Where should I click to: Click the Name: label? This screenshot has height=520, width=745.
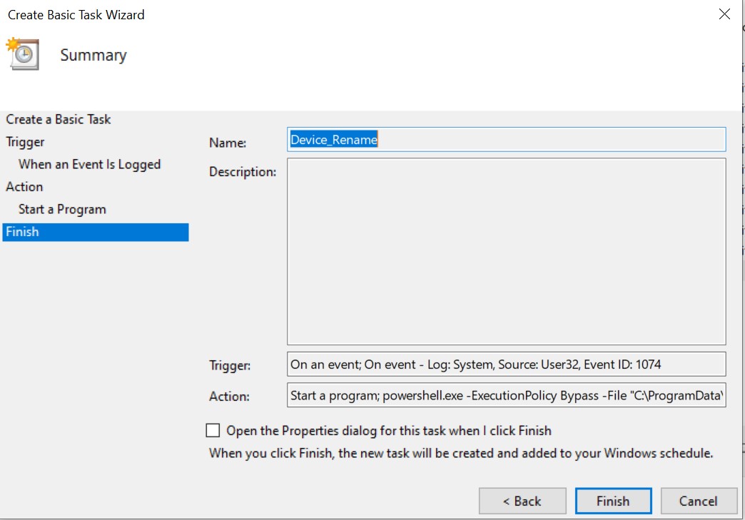point(228,143)
